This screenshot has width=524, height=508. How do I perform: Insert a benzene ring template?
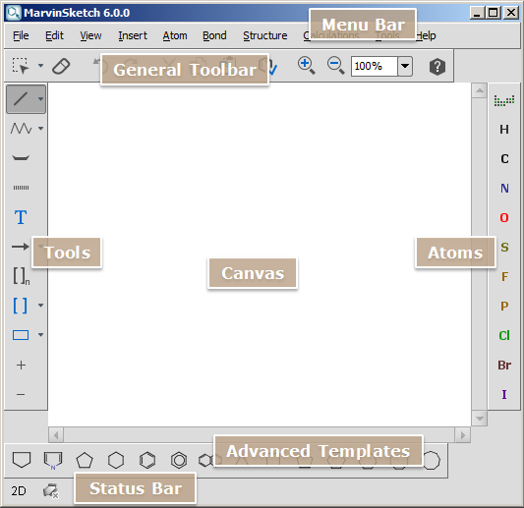pyautogui.click(x=147, y=460)
